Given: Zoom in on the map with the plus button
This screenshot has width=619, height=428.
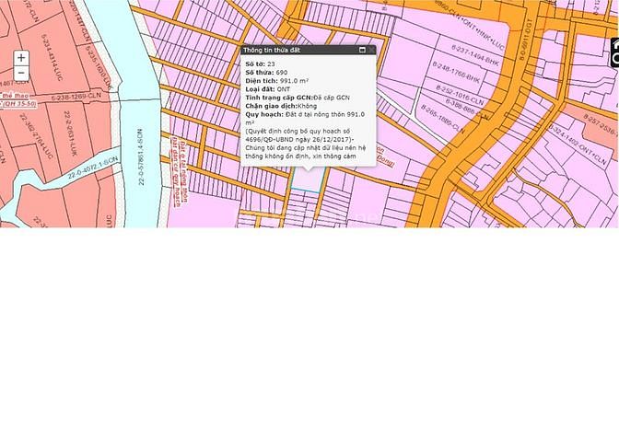Looking at the screenshot, I should pos(21,58).
